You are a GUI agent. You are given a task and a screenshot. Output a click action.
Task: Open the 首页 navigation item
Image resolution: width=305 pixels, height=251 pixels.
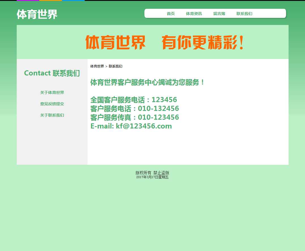coord(170,14)
